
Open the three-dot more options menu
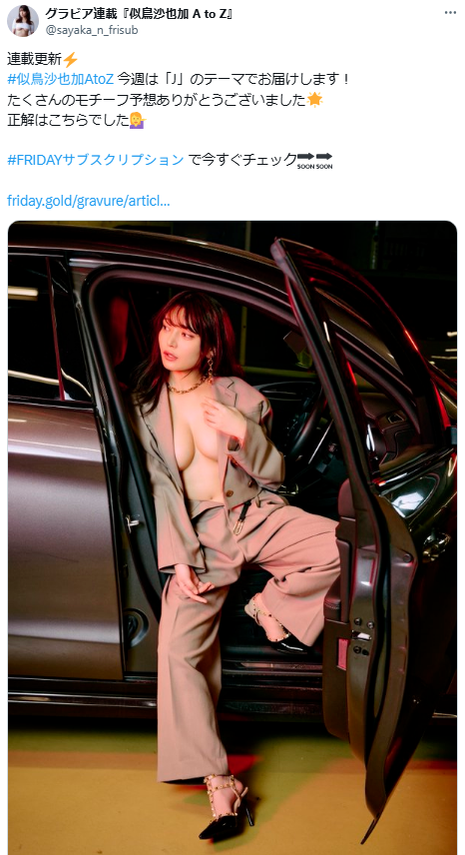click(450, 13)
